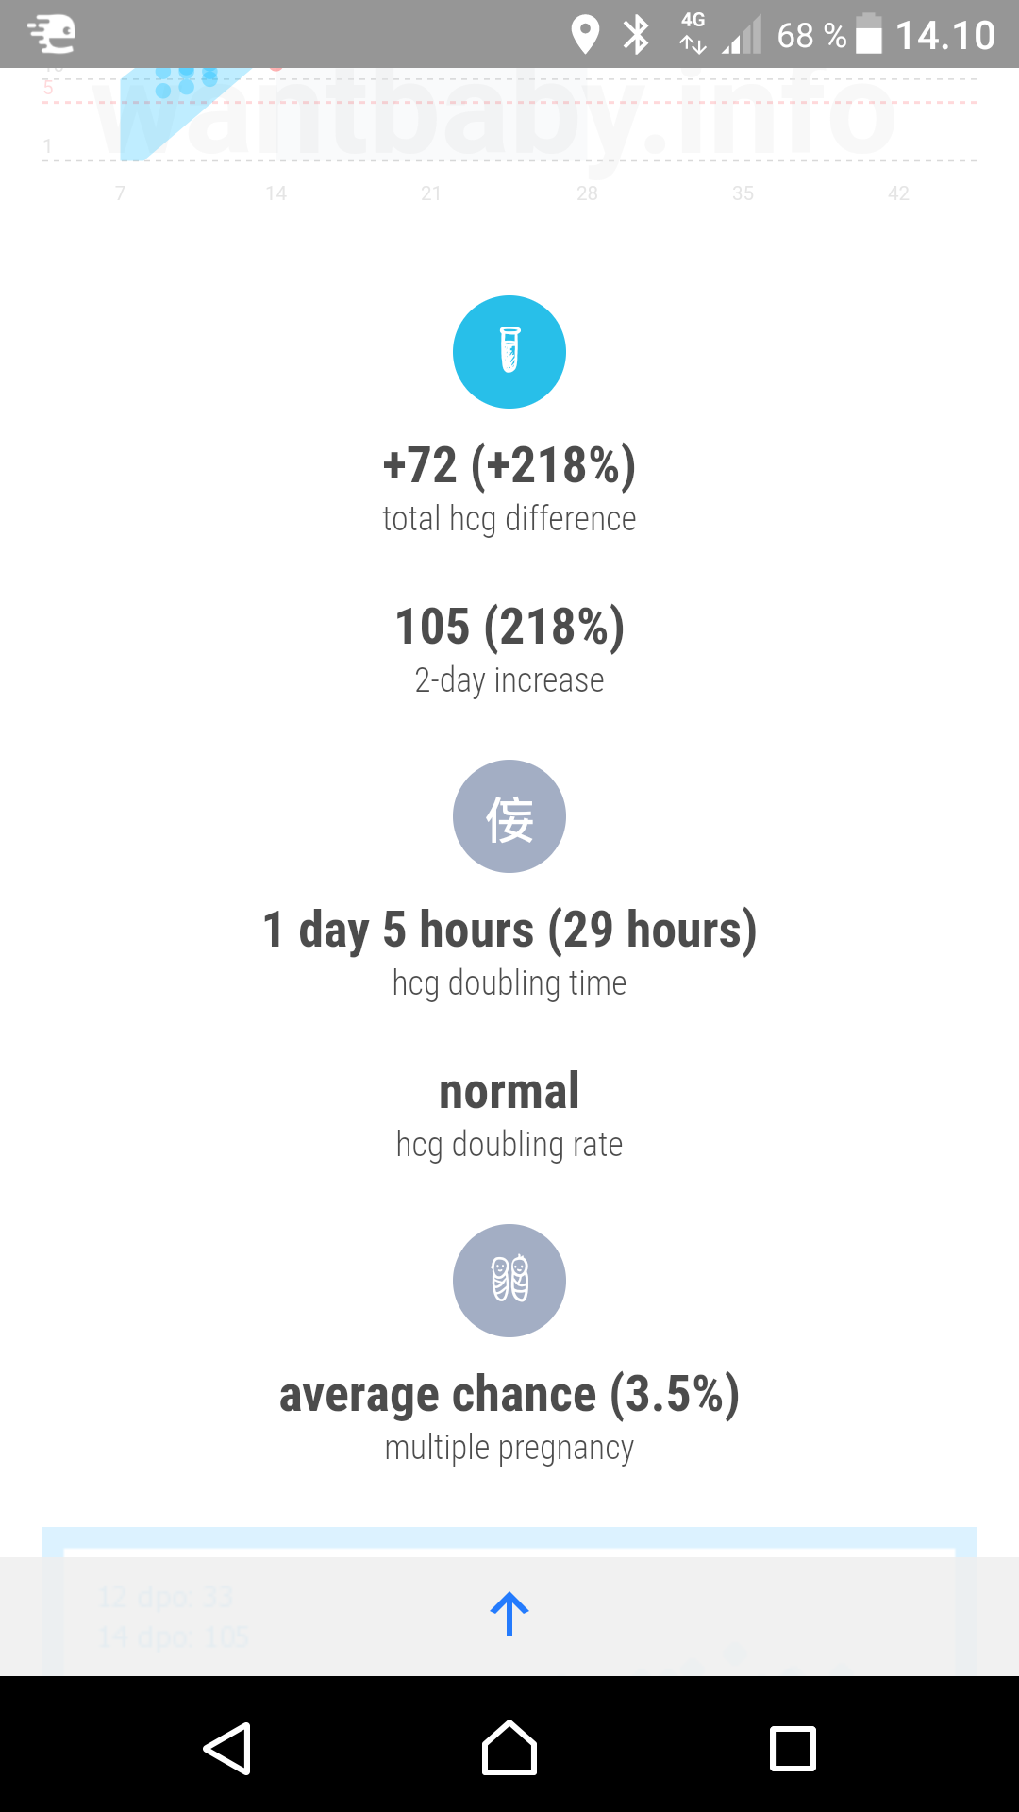Tap the "14 dpo: 105" entry
The height and width of the screenshot is (1812, 1019).
click(x=174, y=1636)
